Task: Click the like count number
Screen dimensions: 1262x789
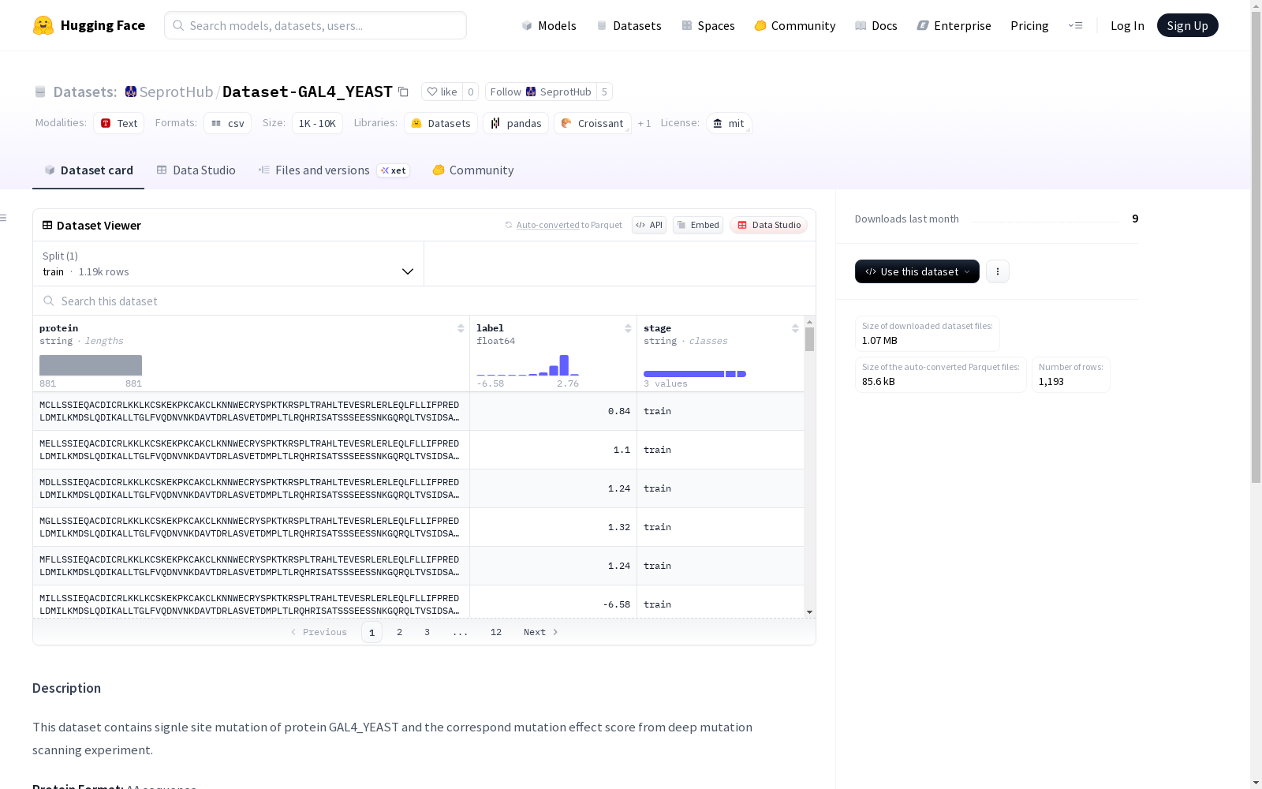Action: coord(471,92)
